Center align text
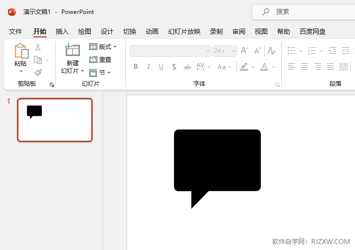Screen dimensions: 355x250 pyautogui.click(x=305, y=67)
